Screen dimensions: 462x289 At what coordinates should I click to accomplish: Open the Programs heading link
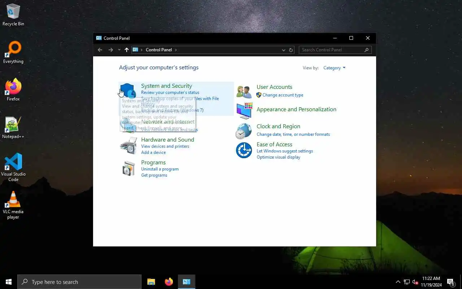coord(153,163)
